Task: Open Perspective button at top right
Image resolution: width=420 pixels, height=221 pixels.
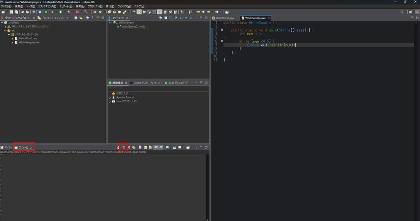Action: pos(410,12)
